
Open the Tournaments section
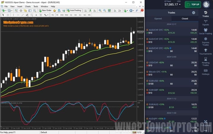206,52
